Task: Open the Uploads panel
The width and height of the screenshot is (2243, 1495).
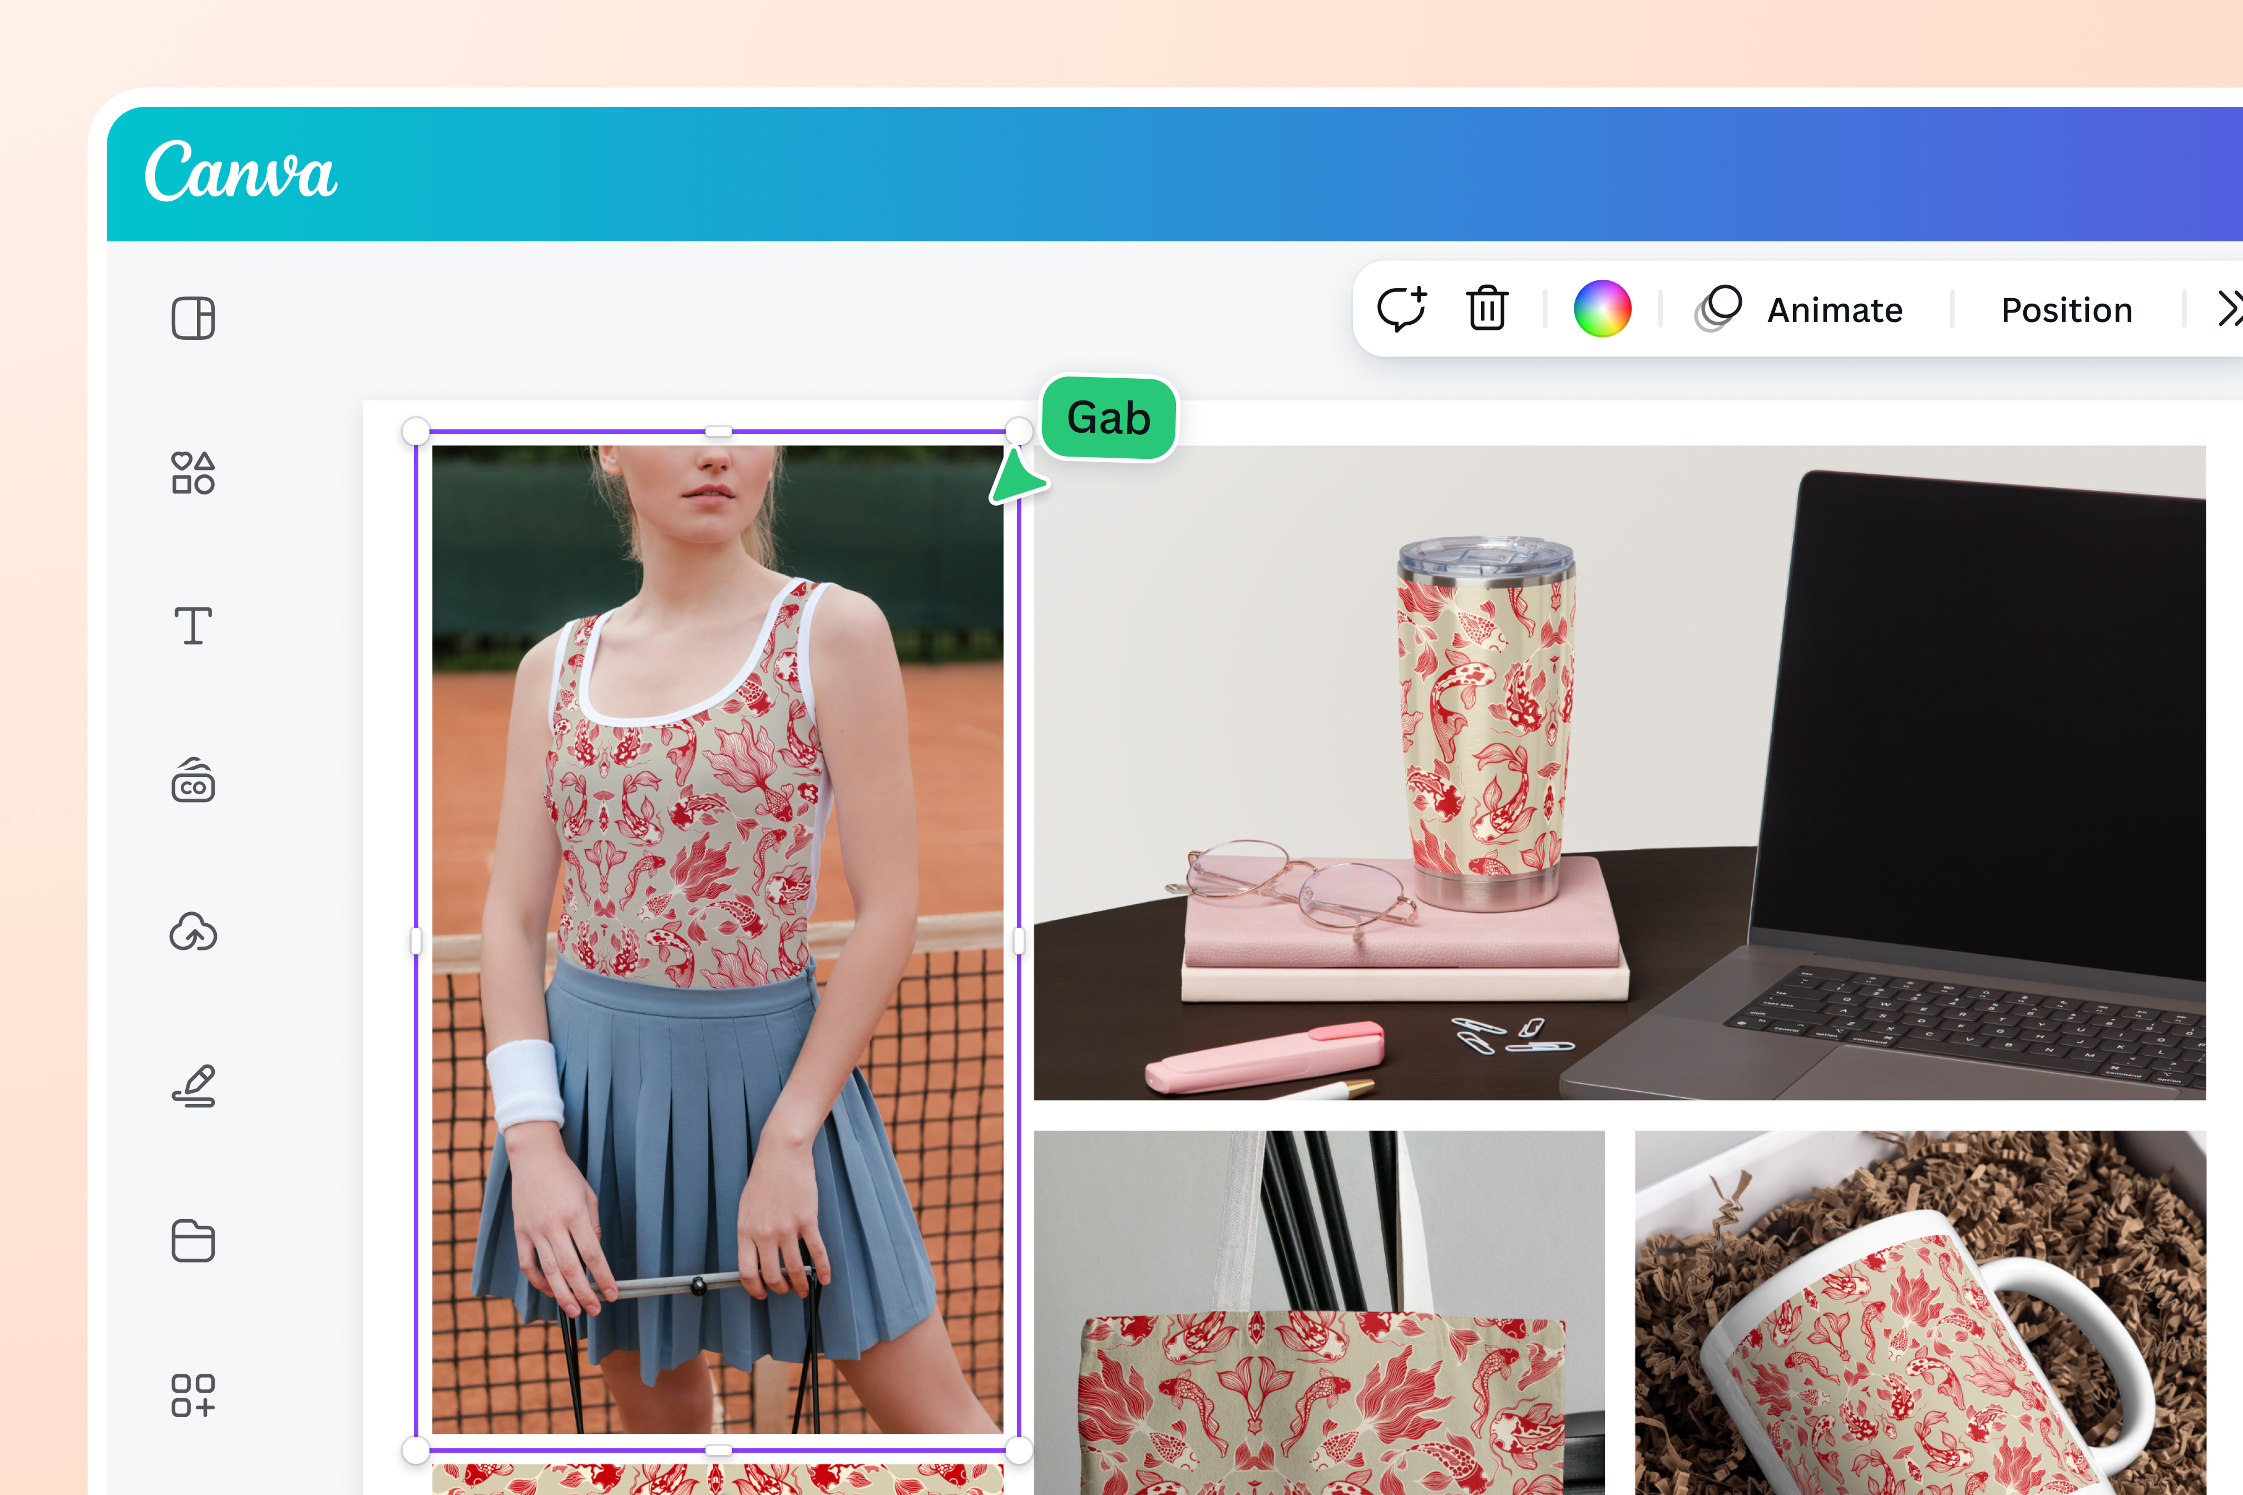Action: pyautogui.click(x=194, y=933)
